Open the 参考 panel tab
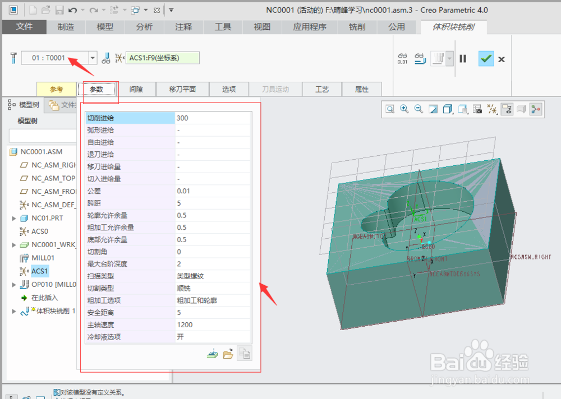This screenshot has height=399, width=561. coord(57,89)
